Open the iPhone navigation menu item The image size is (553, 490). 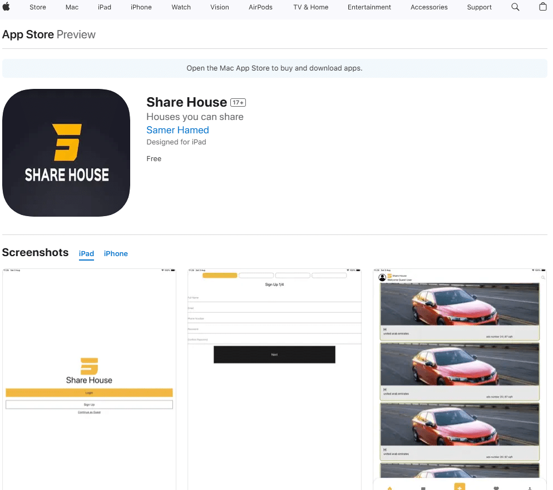[x=141, y=7]
